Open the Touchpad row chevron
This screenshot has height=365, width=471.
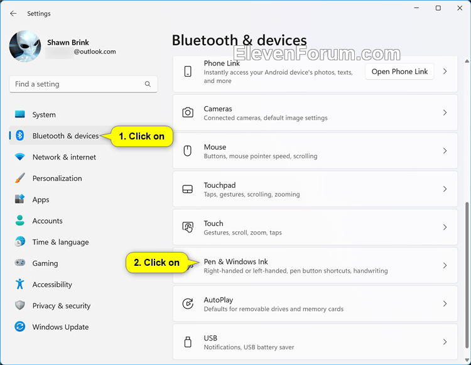445,189
